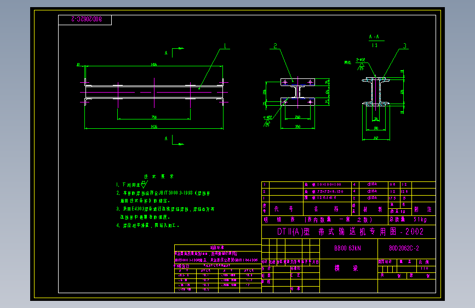Click part callout number '2'
This screenshot has width=475, height=308.
(275, 46)
